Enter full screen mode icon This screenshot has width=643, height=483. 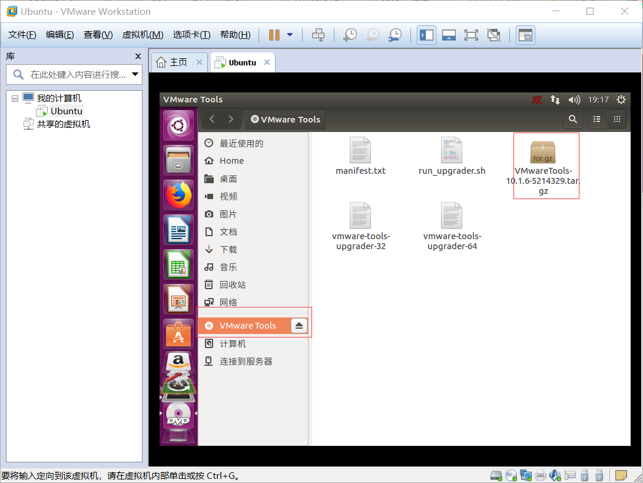click(471, 35)
